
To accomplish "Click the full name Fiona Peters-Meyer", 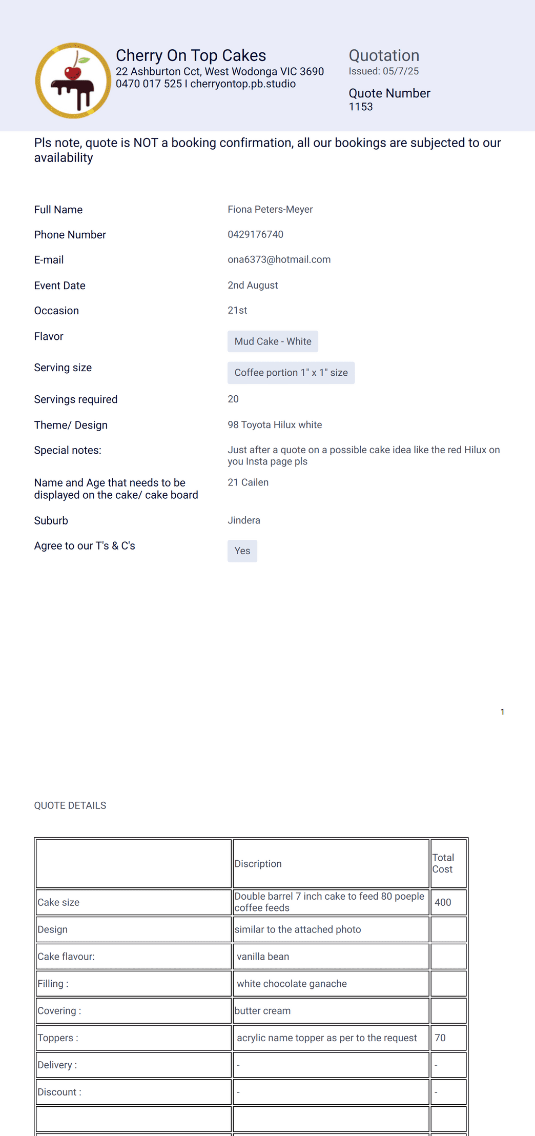I will pyautogui.click(x=270, y=209).
